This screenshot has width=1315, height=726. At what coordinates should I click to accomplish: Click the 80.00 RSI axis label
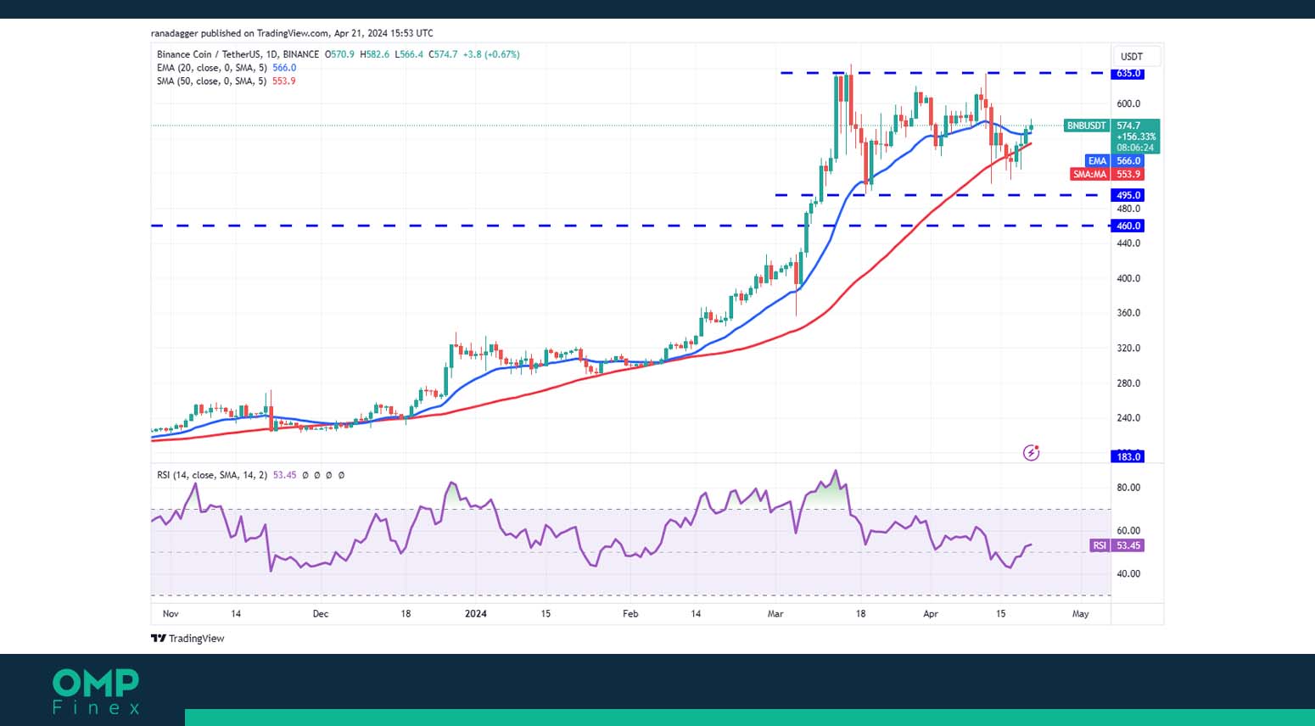click(1128, 488)
